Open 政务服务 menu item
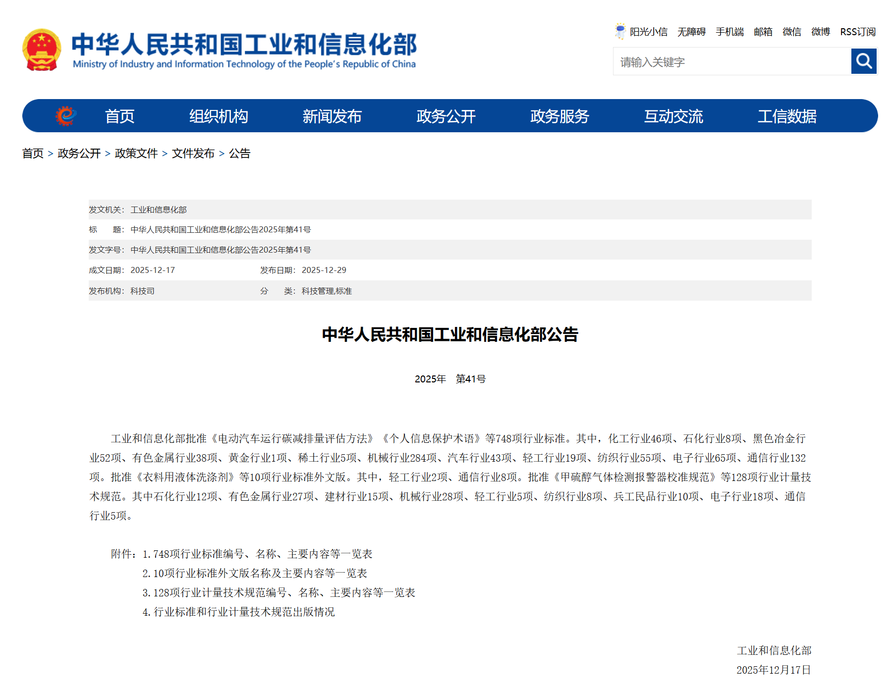892x691 pixels. [559, 116]
